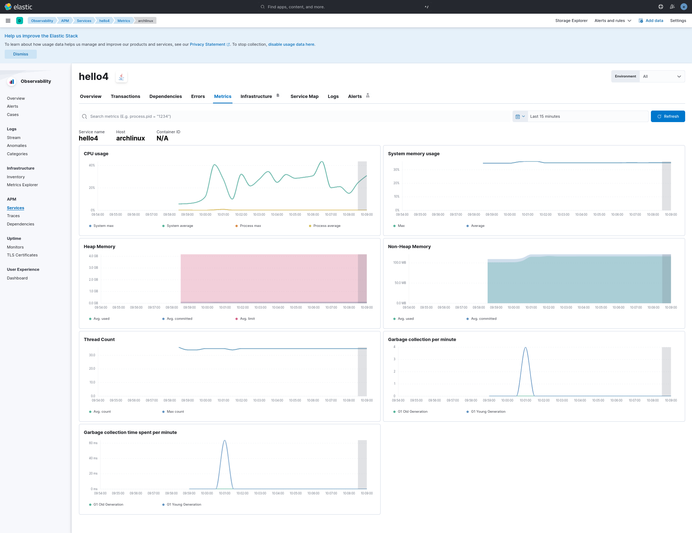Toggle the G1 Young Generation legend in Garbage collection per minute
This screenshot has height=533, width=692.
point(488,412)
